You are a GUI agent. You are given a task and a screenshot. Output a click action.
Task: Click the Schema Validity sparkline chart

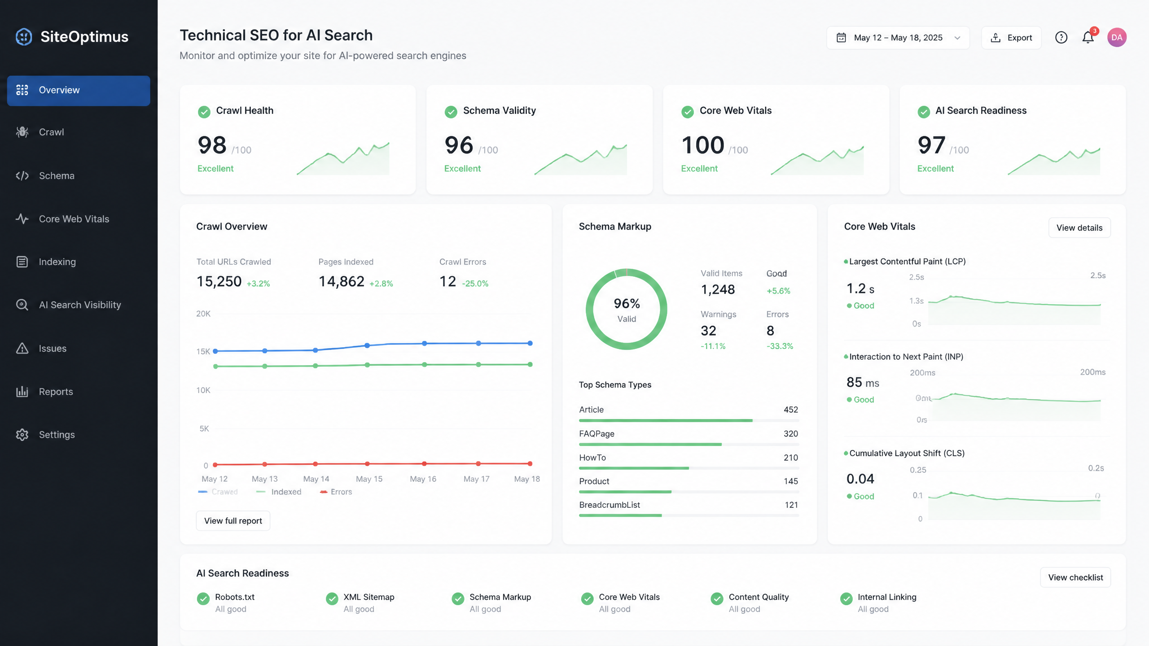580,159
